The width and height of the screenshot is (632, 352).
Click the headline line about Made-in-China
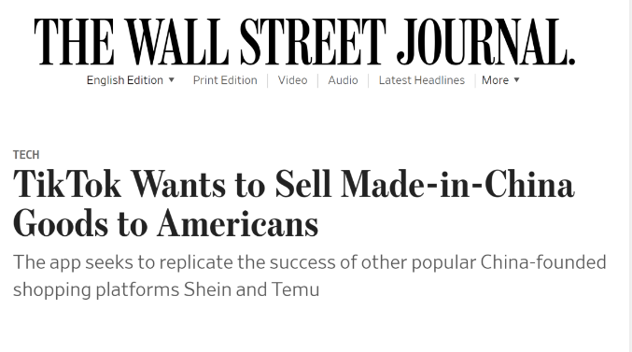click(x=294, y=185)
